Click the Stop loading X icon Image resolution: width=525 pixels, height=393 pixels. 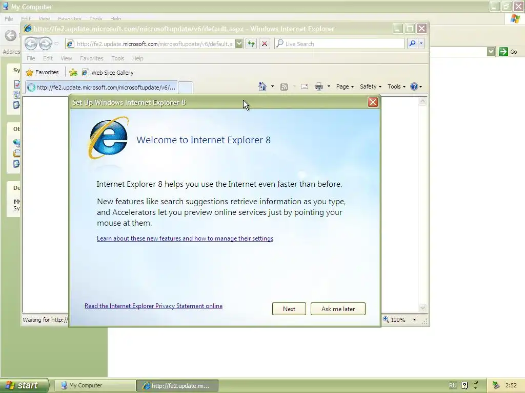[265, 44]
